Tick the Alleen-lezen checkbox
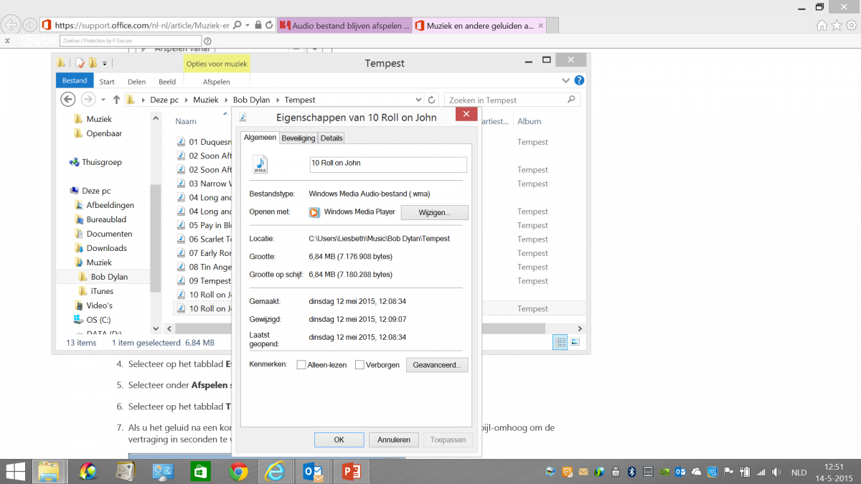This screenshot has height=484, width=861. [301, 365]
